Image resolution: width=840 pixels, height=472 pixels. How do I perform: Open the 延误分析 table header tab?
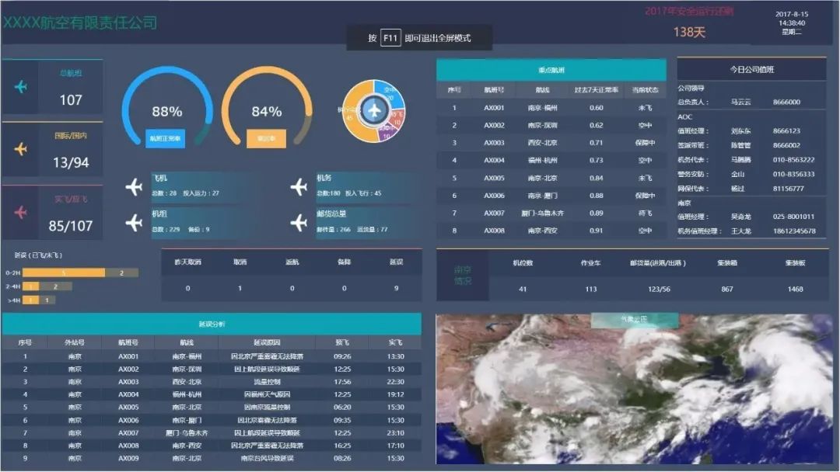tap(212, 324)
